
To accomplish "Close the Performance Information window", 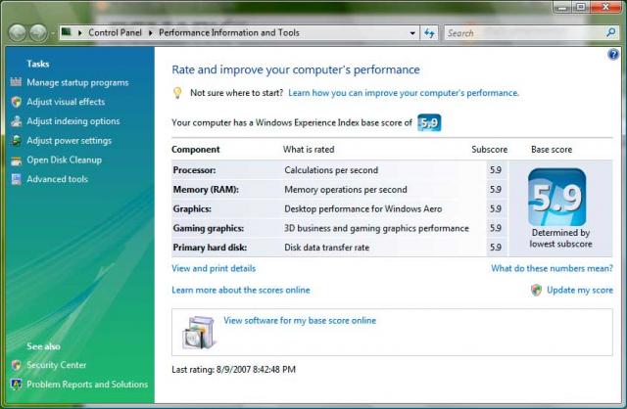I will (605, 7).
